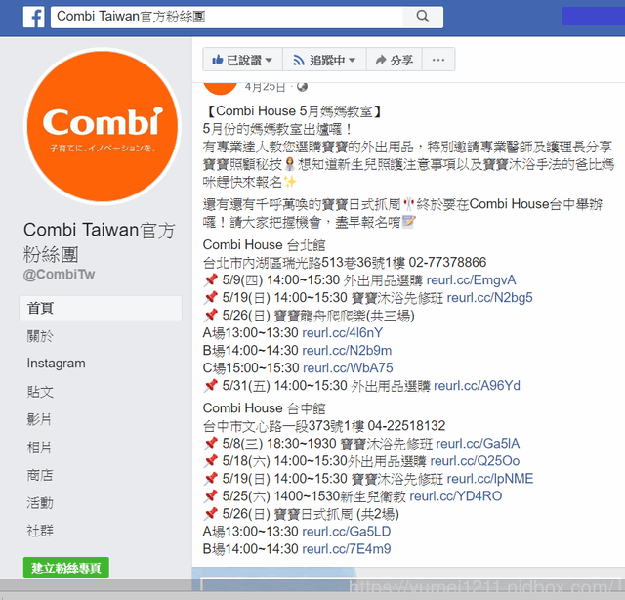Screen dimensions: 625x600
Task: Open Facebook home via the logo icon
Action: (33, 17)
